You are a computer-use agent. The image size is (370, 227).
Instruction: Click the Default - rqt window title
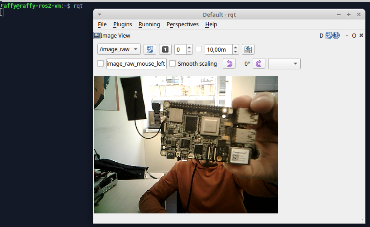(x=220, y=15)
